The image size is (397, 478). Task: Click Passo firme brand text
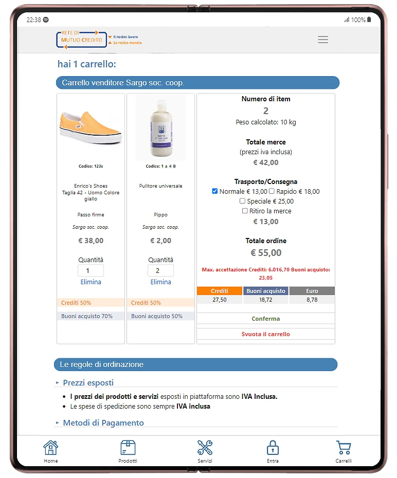[91, 215]
